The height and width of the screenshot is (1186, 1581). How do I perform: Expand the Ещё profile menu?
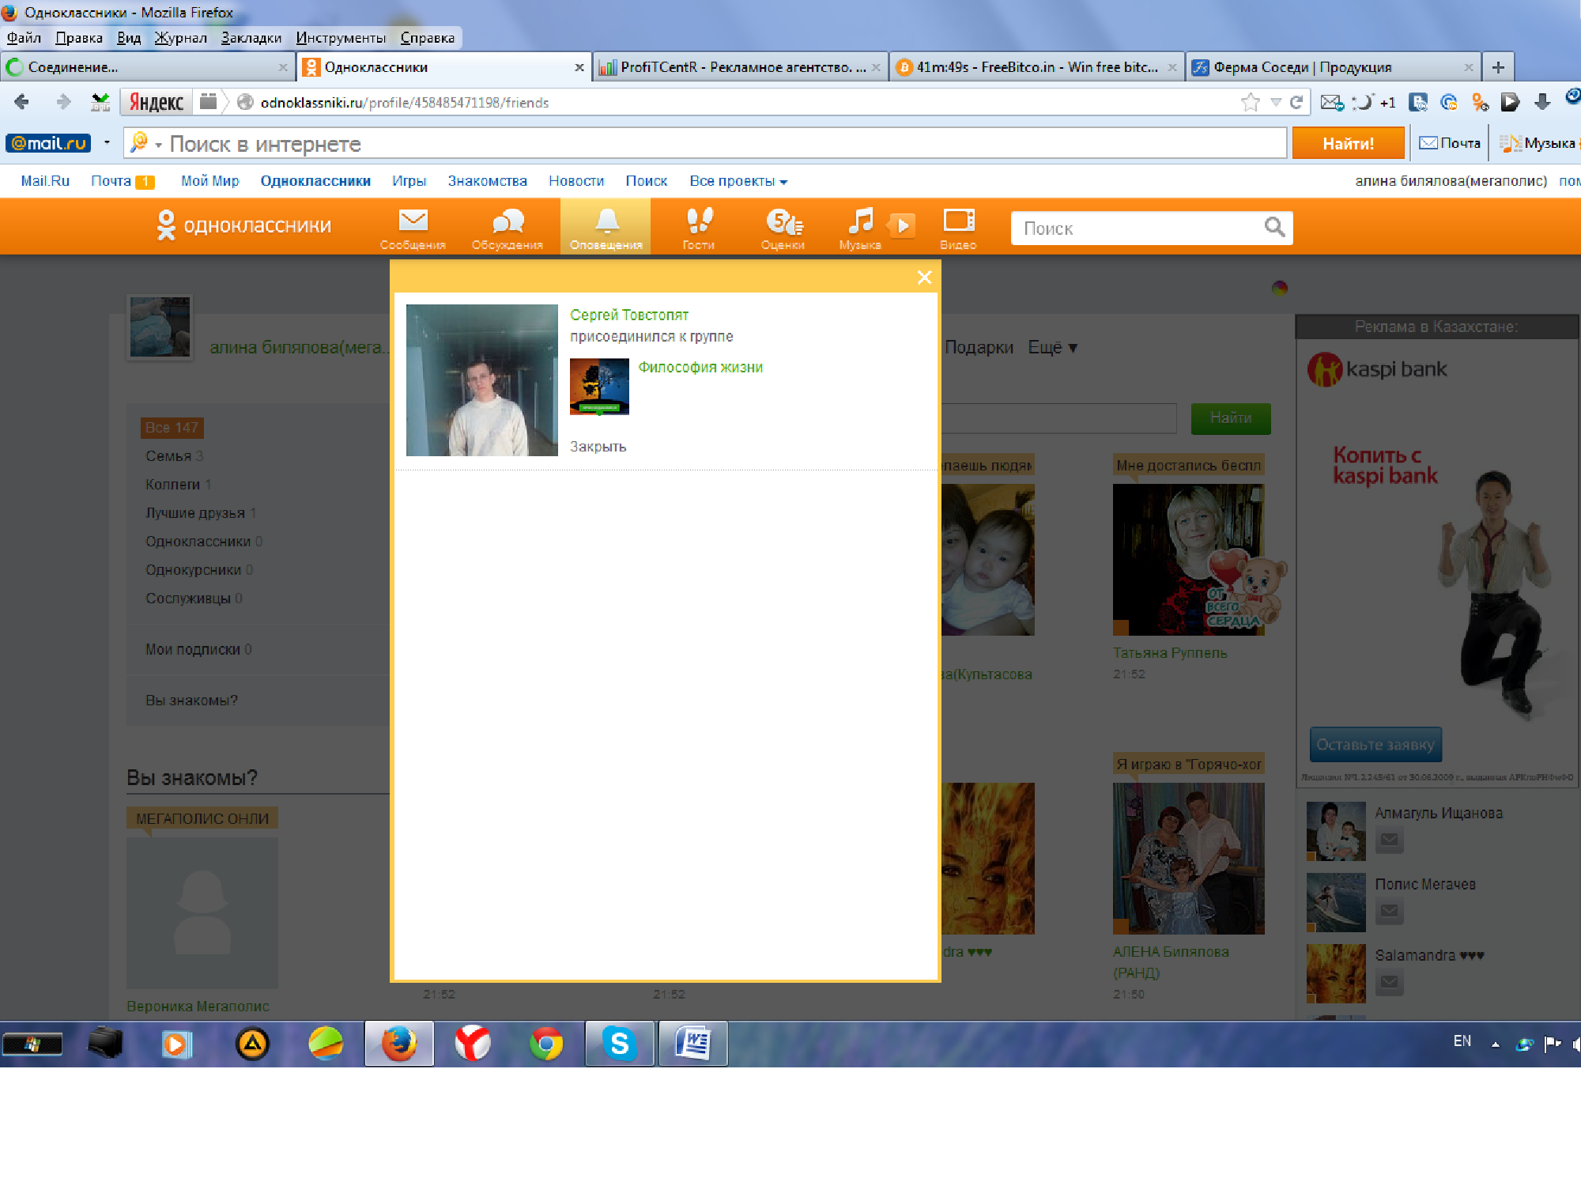tap(1052, 347)
